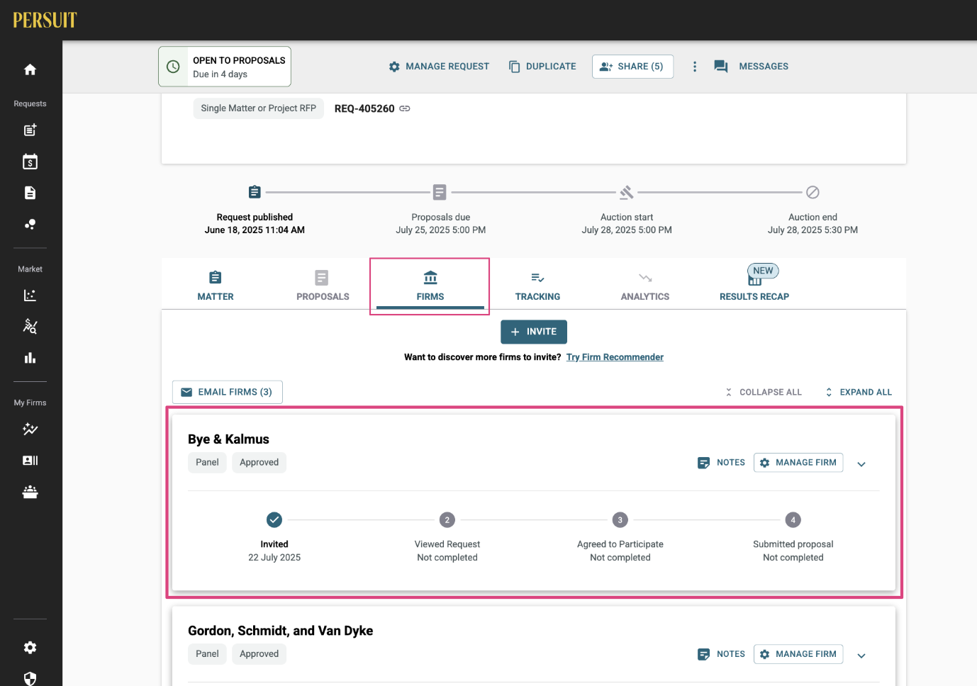Click the Bye & Kalmus firm name
The image size is (977, 686).
point(228,439)
